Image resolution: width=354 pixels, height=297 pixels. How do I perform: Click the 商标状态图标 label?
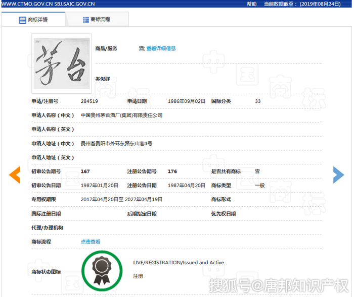pyautogui.click(x=46, y=272)
